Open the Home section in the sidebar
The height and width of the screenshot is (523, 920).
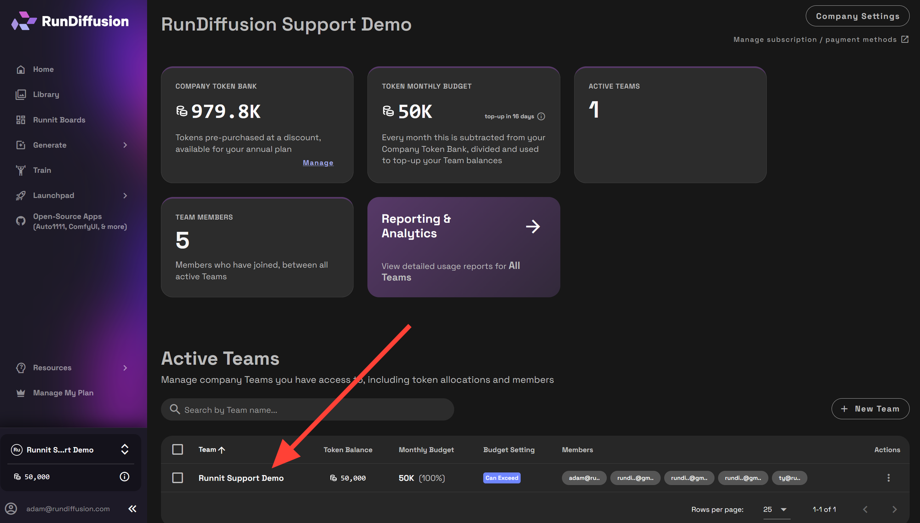coord(43,69)
